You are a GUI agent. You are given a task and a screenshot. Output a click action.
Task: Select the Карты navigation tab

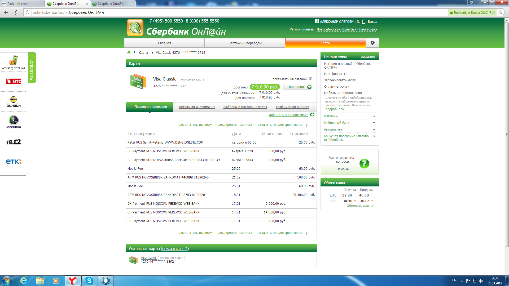click(x=325, y=43)
